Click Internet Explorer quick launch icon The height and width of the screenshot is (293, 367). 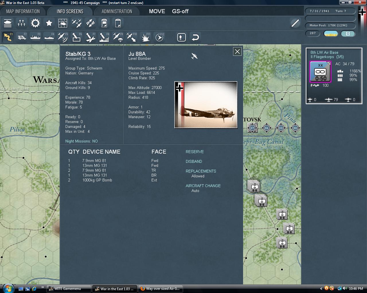[34, 289]
